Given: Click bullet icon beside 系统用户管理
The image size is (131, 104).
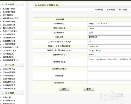Looking at the screenshot, I should 1,12.
